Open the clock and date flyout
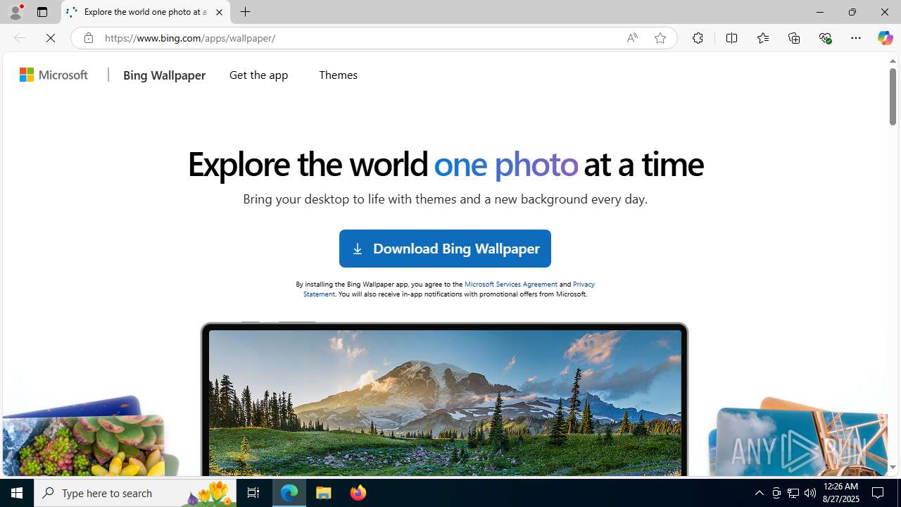 (840, 493)
